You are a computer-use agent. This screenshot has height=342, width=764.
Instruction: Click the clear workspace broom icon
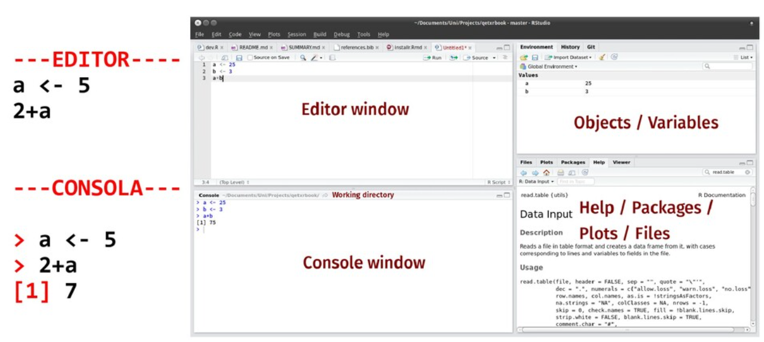click(603, 57)
